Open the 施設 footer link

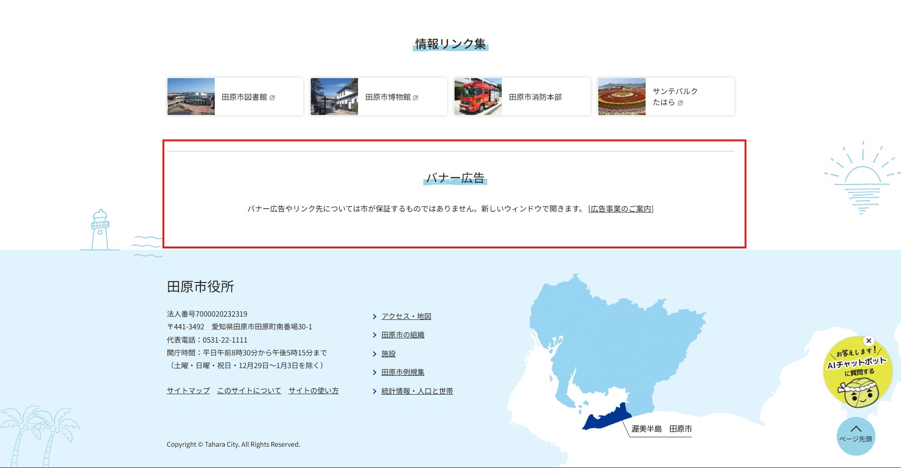[388, 353]
